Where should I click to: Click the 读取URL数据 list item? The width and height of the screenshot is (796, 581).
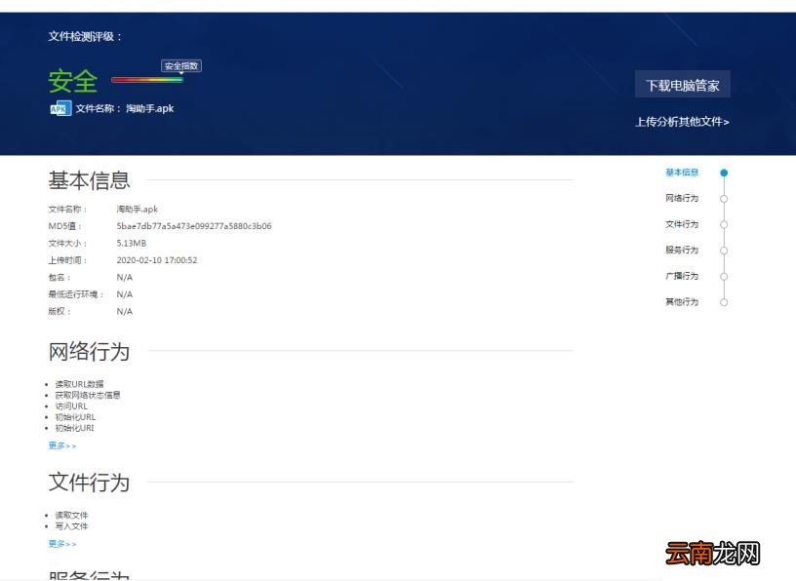coord(79,384)
